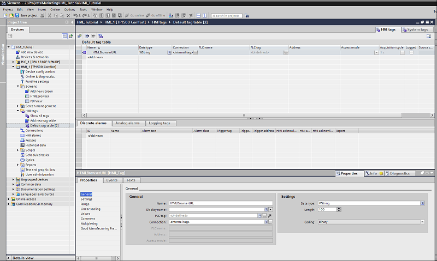The height and width of the screenshot is (261, 437).
Task: Click the Open project toolbar icon
Action: coord(11,16)
